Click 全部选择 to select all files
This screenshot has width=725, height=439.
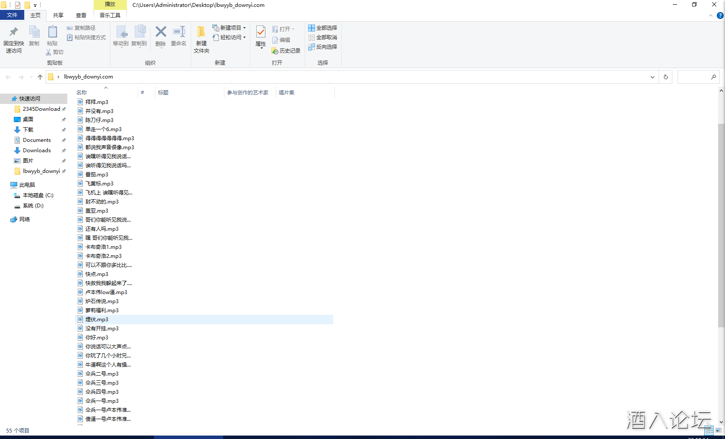point(323,28)
